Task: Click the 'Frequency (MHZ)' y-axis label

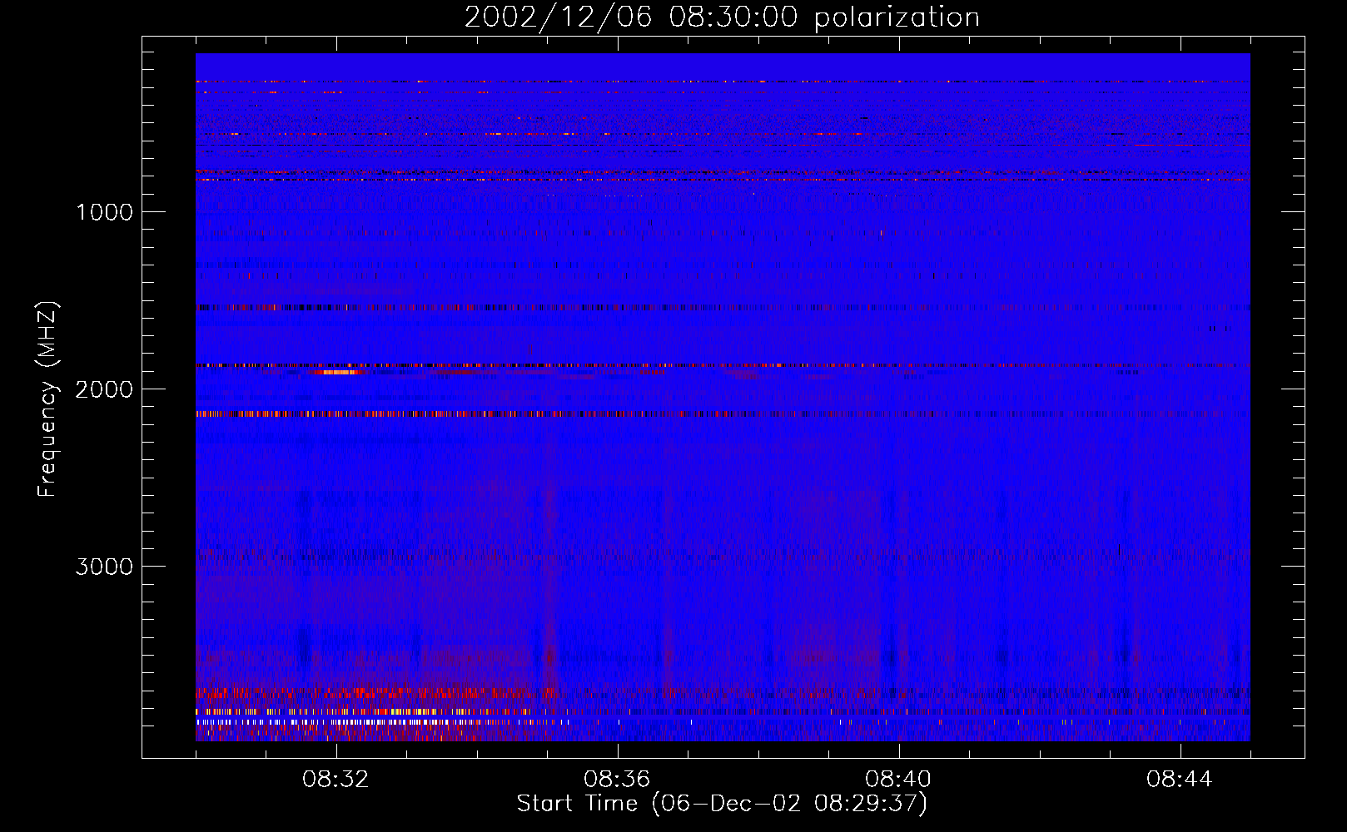Action: click(47, 399)
